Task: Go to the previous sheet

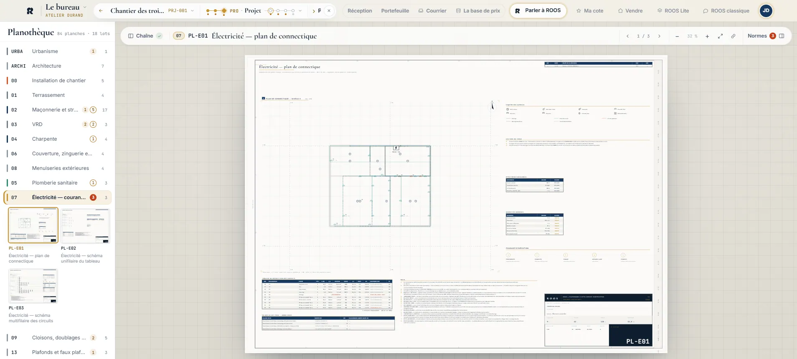Action: [627, 36]
